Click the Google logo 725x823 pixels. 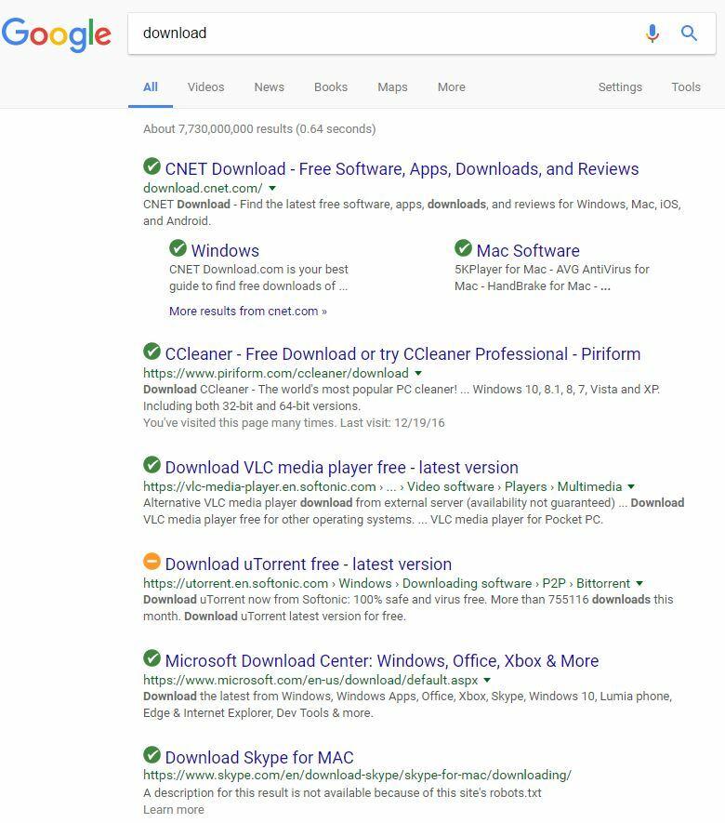(56, 34)
